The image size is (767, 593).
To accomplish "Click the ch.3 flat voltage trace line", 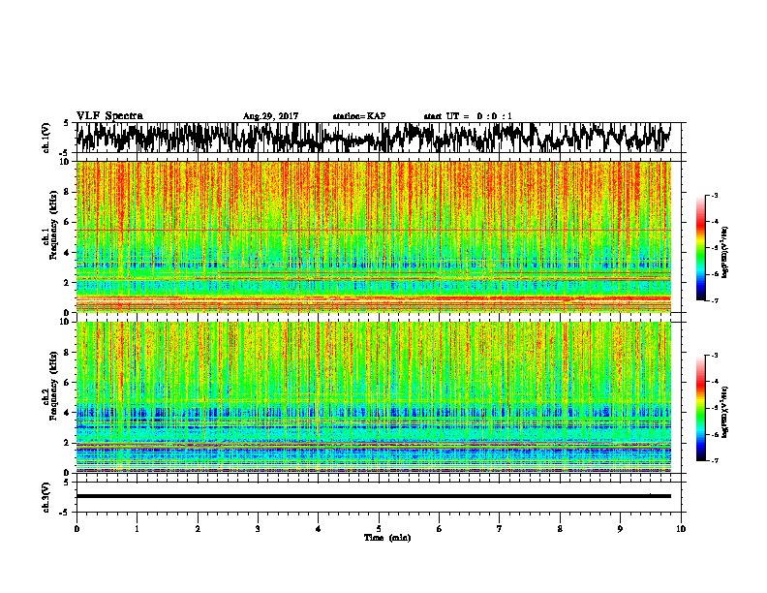I will [x=374, y=496].
